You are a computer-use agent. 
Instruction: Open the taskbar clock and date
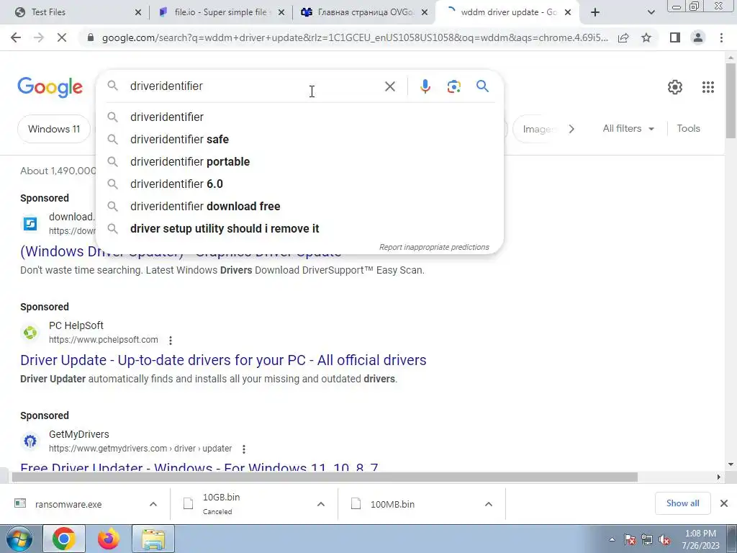coord(700,539)
